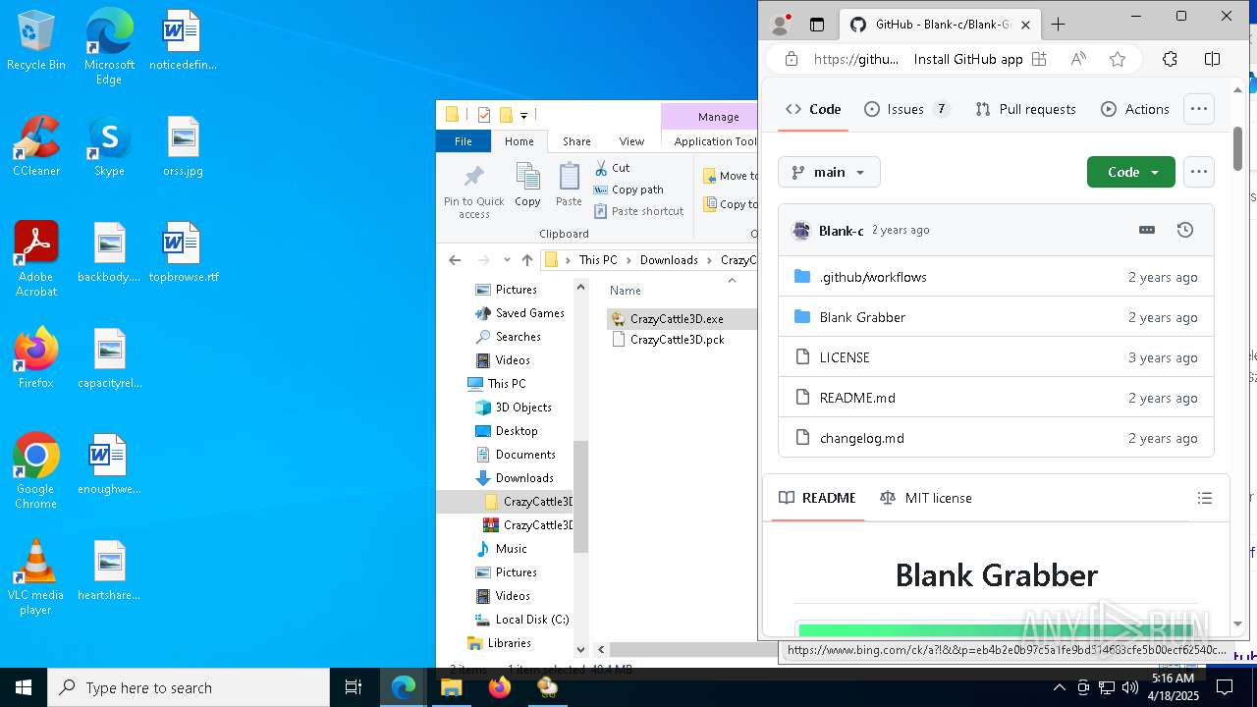Show hidden system tray icons chevron
Screen dimensions: 1257x707
(1059, 687)
